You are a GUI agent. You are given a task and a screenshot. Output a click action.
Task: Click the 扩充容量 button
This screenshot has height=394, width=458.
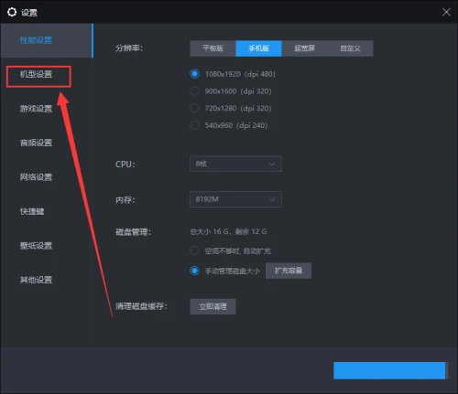tap(289, 271)
